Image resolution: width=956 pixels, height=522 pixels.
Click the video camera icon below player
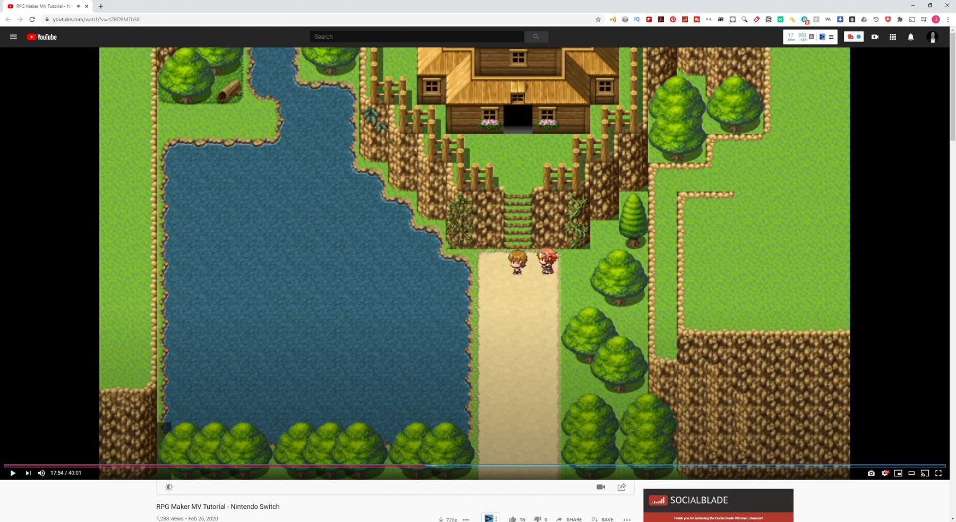point(601,487)
